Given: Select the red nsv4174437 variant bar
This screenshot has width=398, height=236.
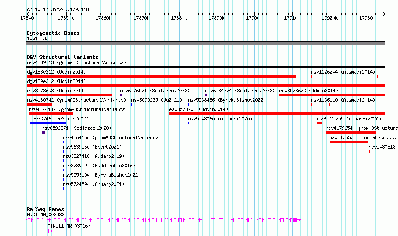Looking at the screenshot, I should (51, 114).
